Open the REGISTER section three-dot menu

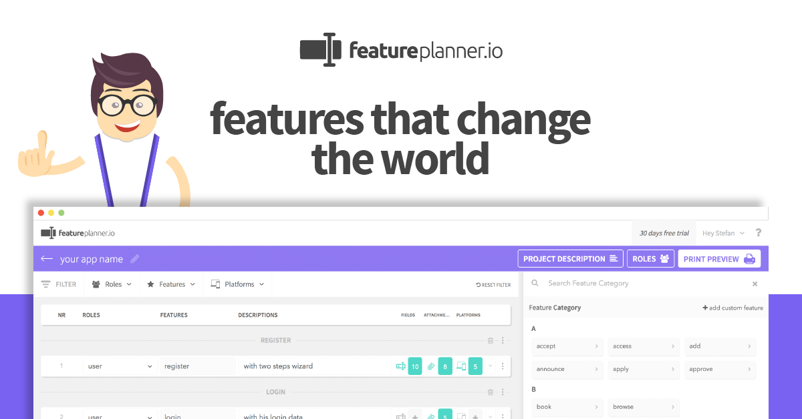click(503, 340)
